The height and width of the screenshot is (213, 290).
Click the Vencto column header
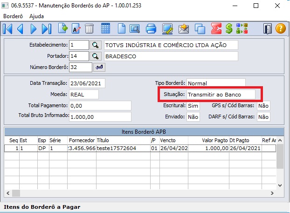pos(174,140)
